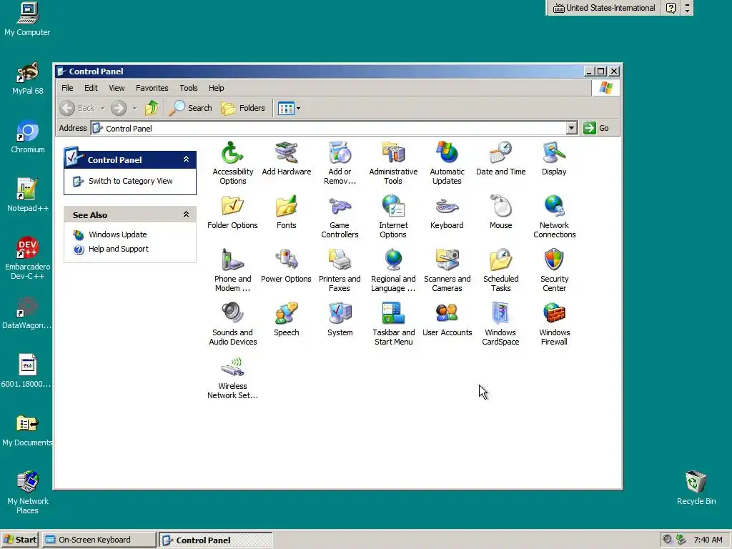Select Internet Options icon
Viewport: 732px width, 549px height.
point(393,216)
